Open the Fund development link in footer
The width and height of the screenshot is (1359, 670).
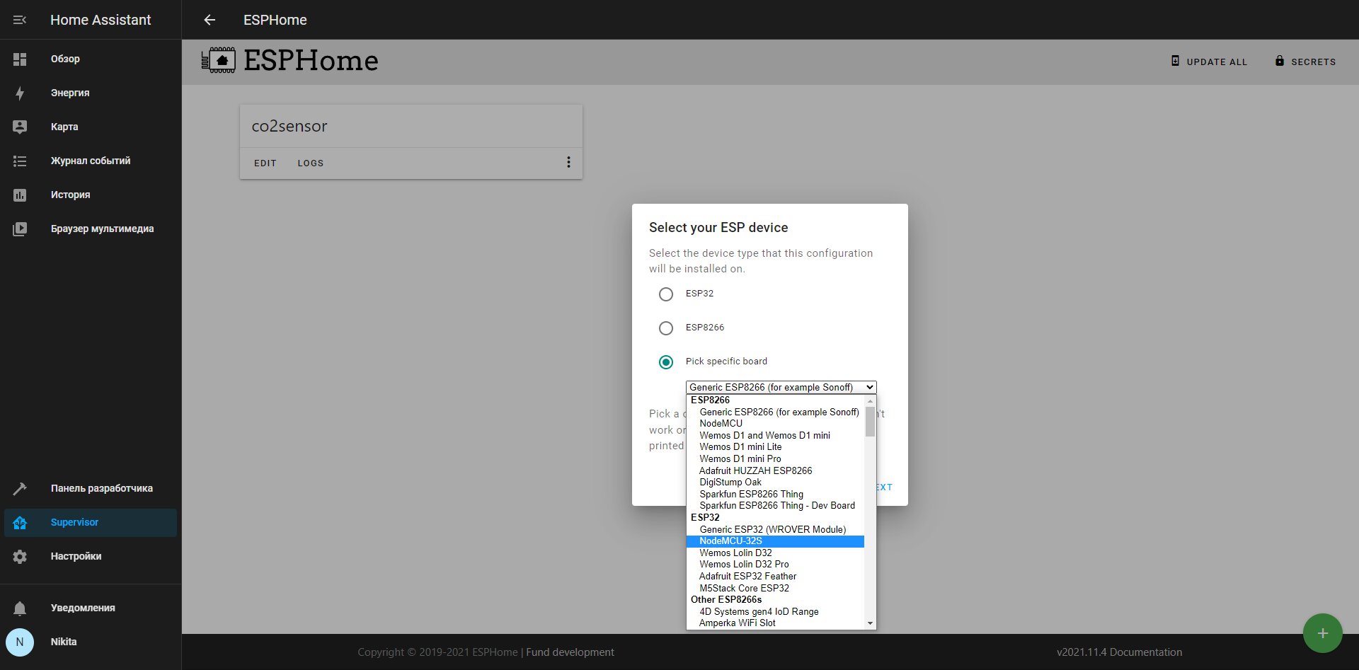tap(570, 652)
